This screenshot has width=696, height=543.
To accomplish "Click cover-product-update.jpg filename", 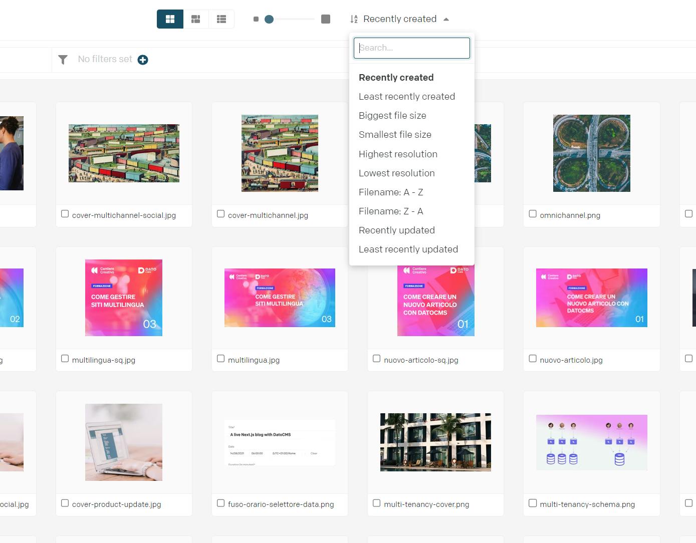I will [117, 504].
